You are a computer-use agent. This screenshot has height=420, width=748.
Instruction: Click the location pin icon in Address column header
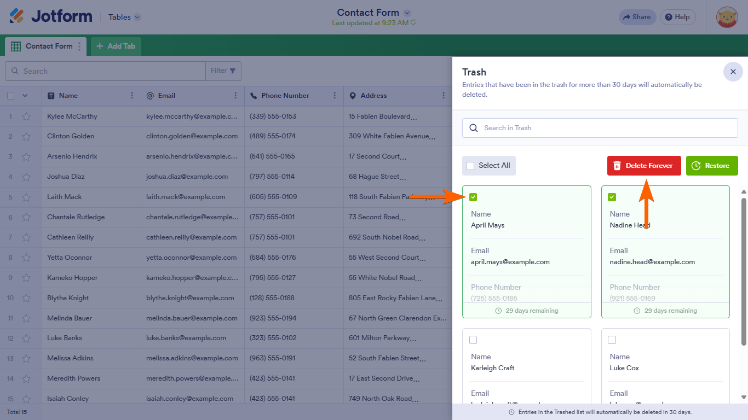point(353,96)
